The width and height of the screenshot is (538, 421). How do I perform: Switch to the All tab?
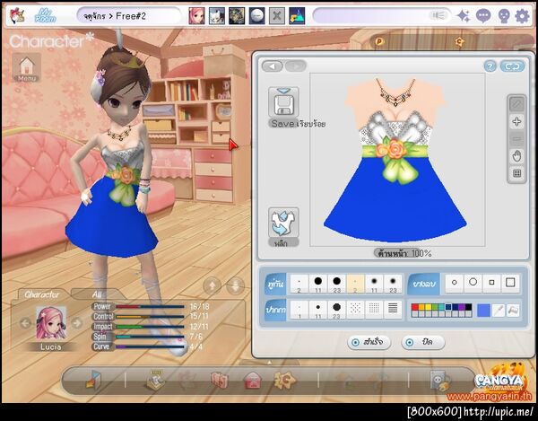coord(97,294)
